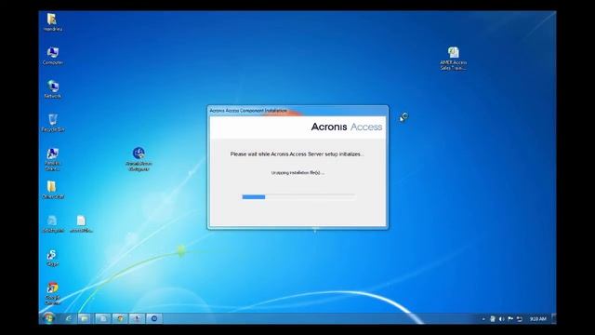
Task: Open the Computer desktop icon
Action: pyautogui.click(x=52, y=56)
